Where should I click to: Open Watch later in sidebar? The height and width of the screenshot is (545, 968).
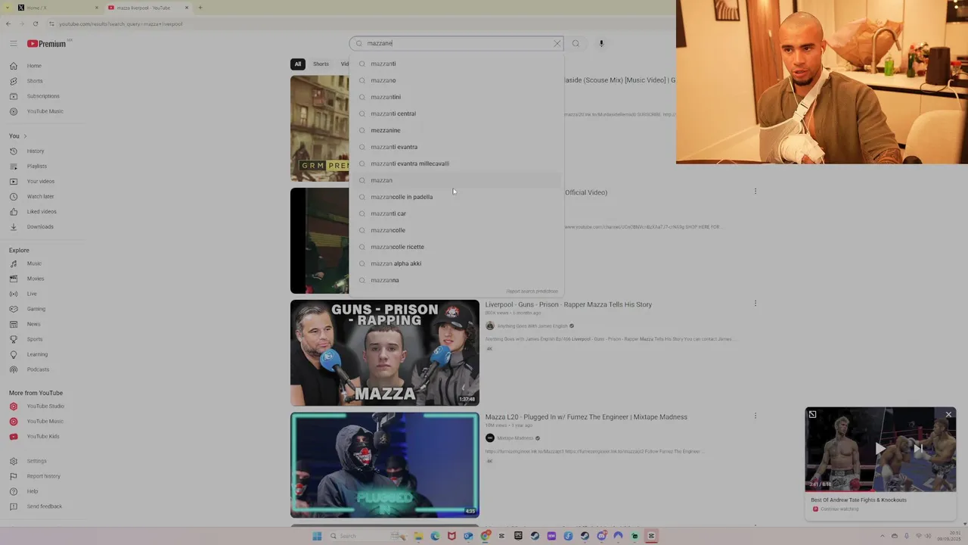42,196
